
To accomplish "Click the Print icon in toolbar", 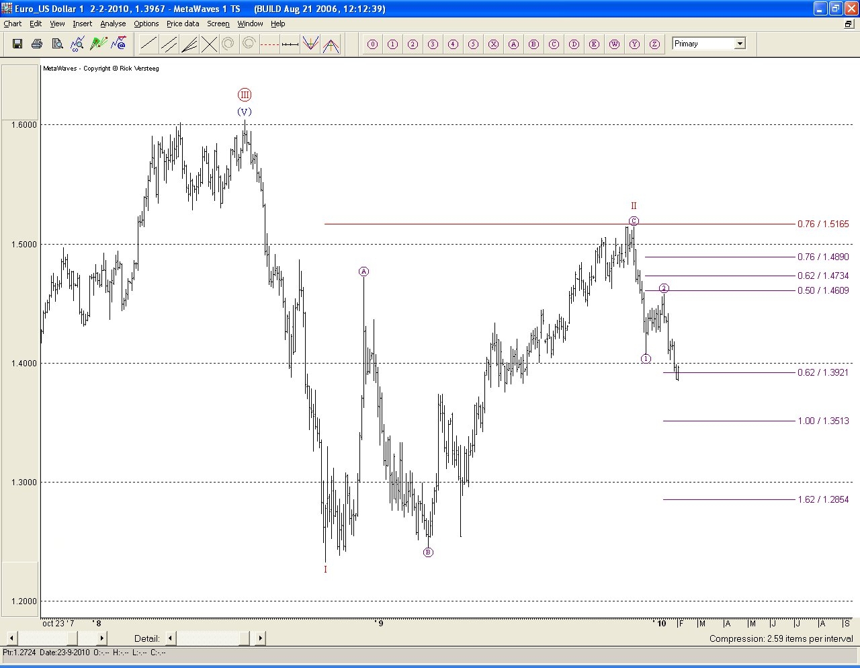I will [37, 44].
